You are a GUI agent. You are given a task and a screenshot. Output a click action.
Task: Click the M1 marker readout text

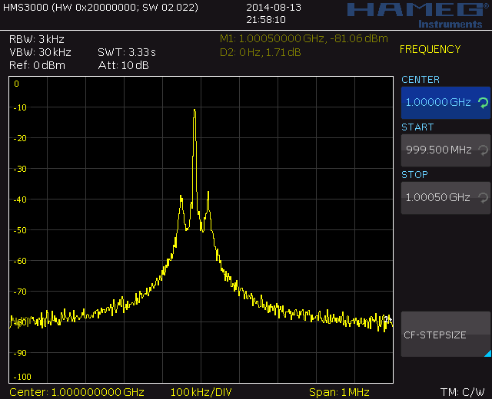(x=304, y=38)
